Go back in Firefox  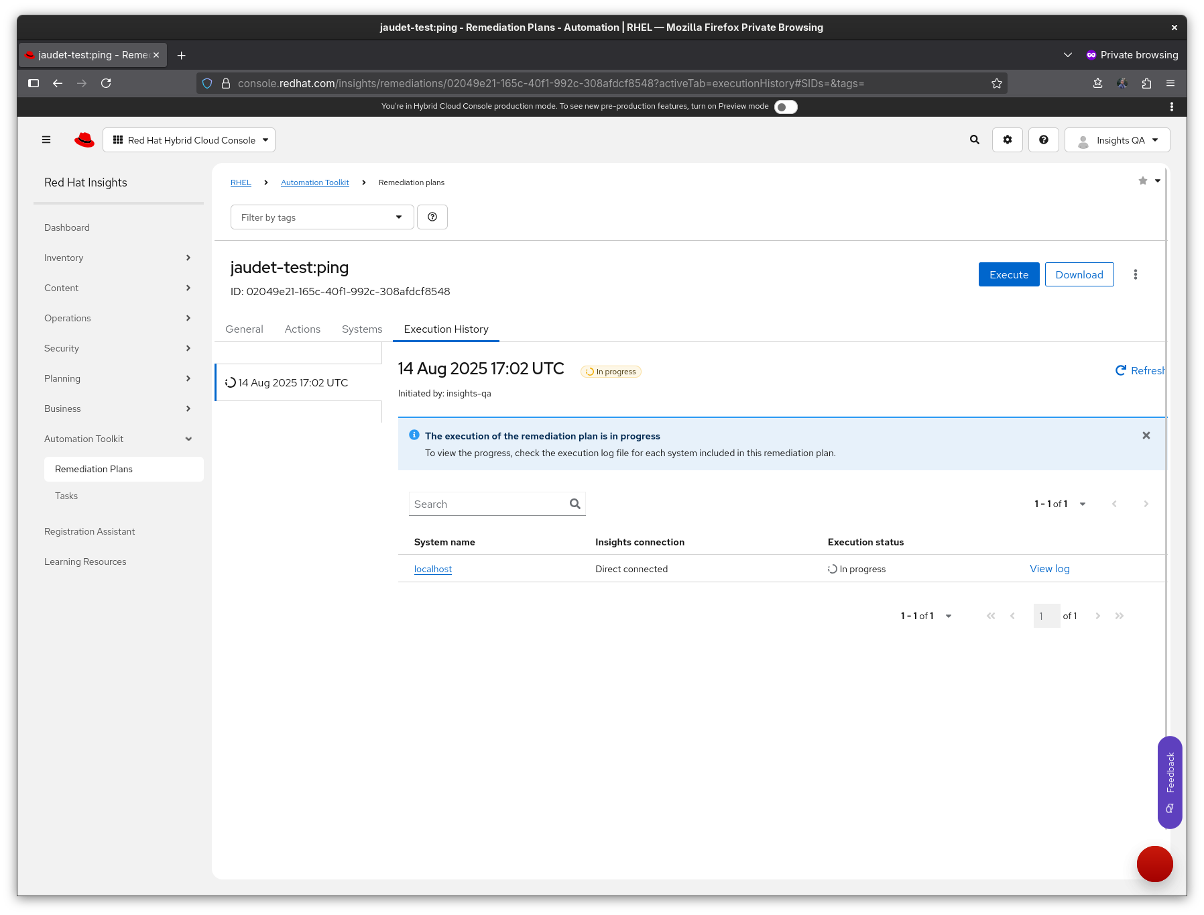click(x=58, y=83)
